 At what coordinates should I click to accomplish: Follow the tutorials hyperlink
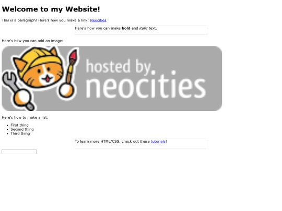tap(158, 141)
